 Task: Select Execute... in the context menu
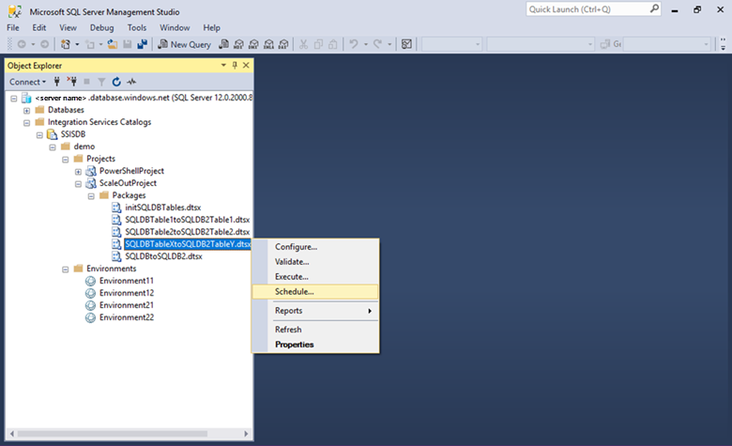[291, 277]
